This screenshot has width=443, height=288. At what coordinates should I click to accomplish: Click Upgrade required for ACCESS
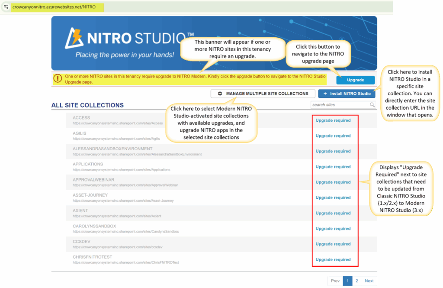[x=333, y=120]
